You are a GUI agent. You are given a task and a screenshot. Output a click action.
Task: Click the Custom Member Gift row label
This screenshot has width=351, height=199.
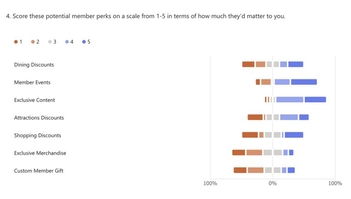tap(39, 171)
